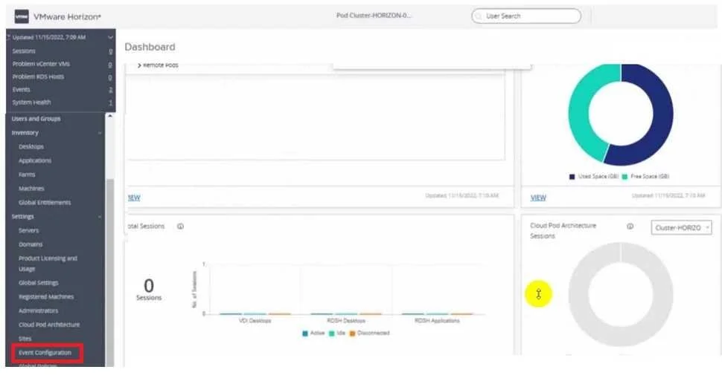The height and width of the screenshot is (381, 722).
Task: Click the sidebar scroll-up arrow
Action: click(x=109, y=117)
